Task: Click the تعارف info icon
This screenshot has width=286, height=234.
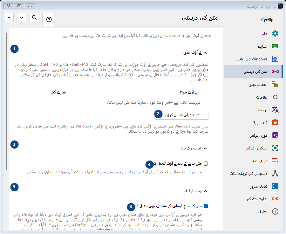Action: [275, 211]
